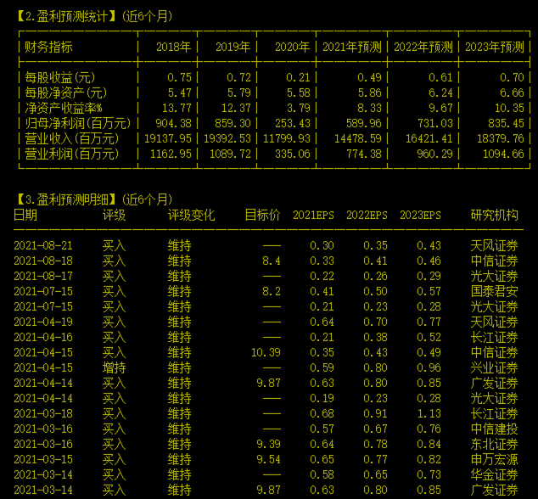Click 广发证券 in the 2021-04-14 row

[x=494, y=383]
